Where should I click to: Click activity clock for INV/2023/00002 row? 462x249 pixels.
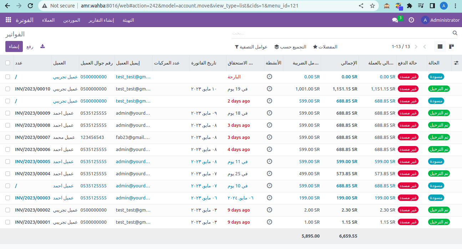click(269, 210)
